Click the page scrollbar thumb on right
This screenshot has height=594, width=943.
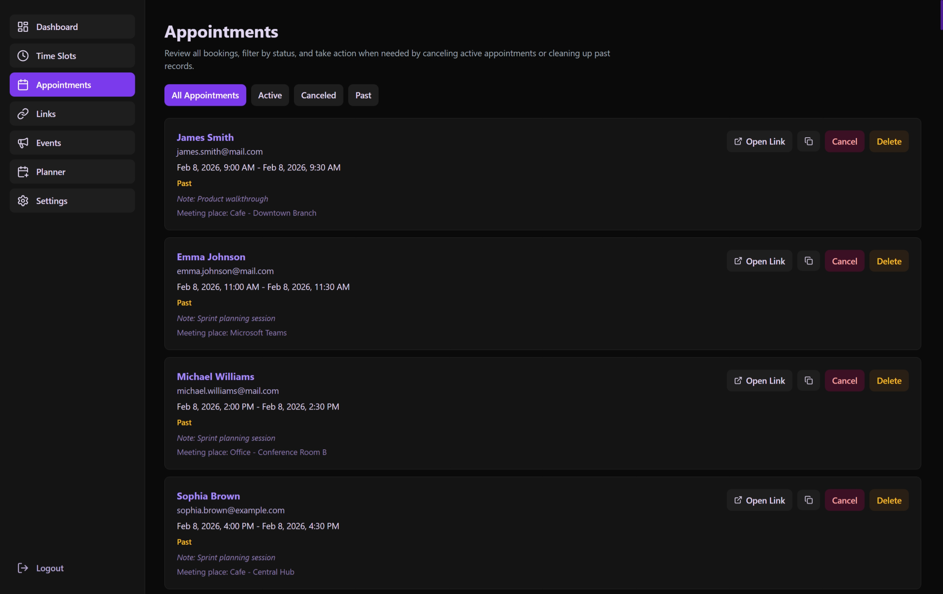(x=941, y=15)
